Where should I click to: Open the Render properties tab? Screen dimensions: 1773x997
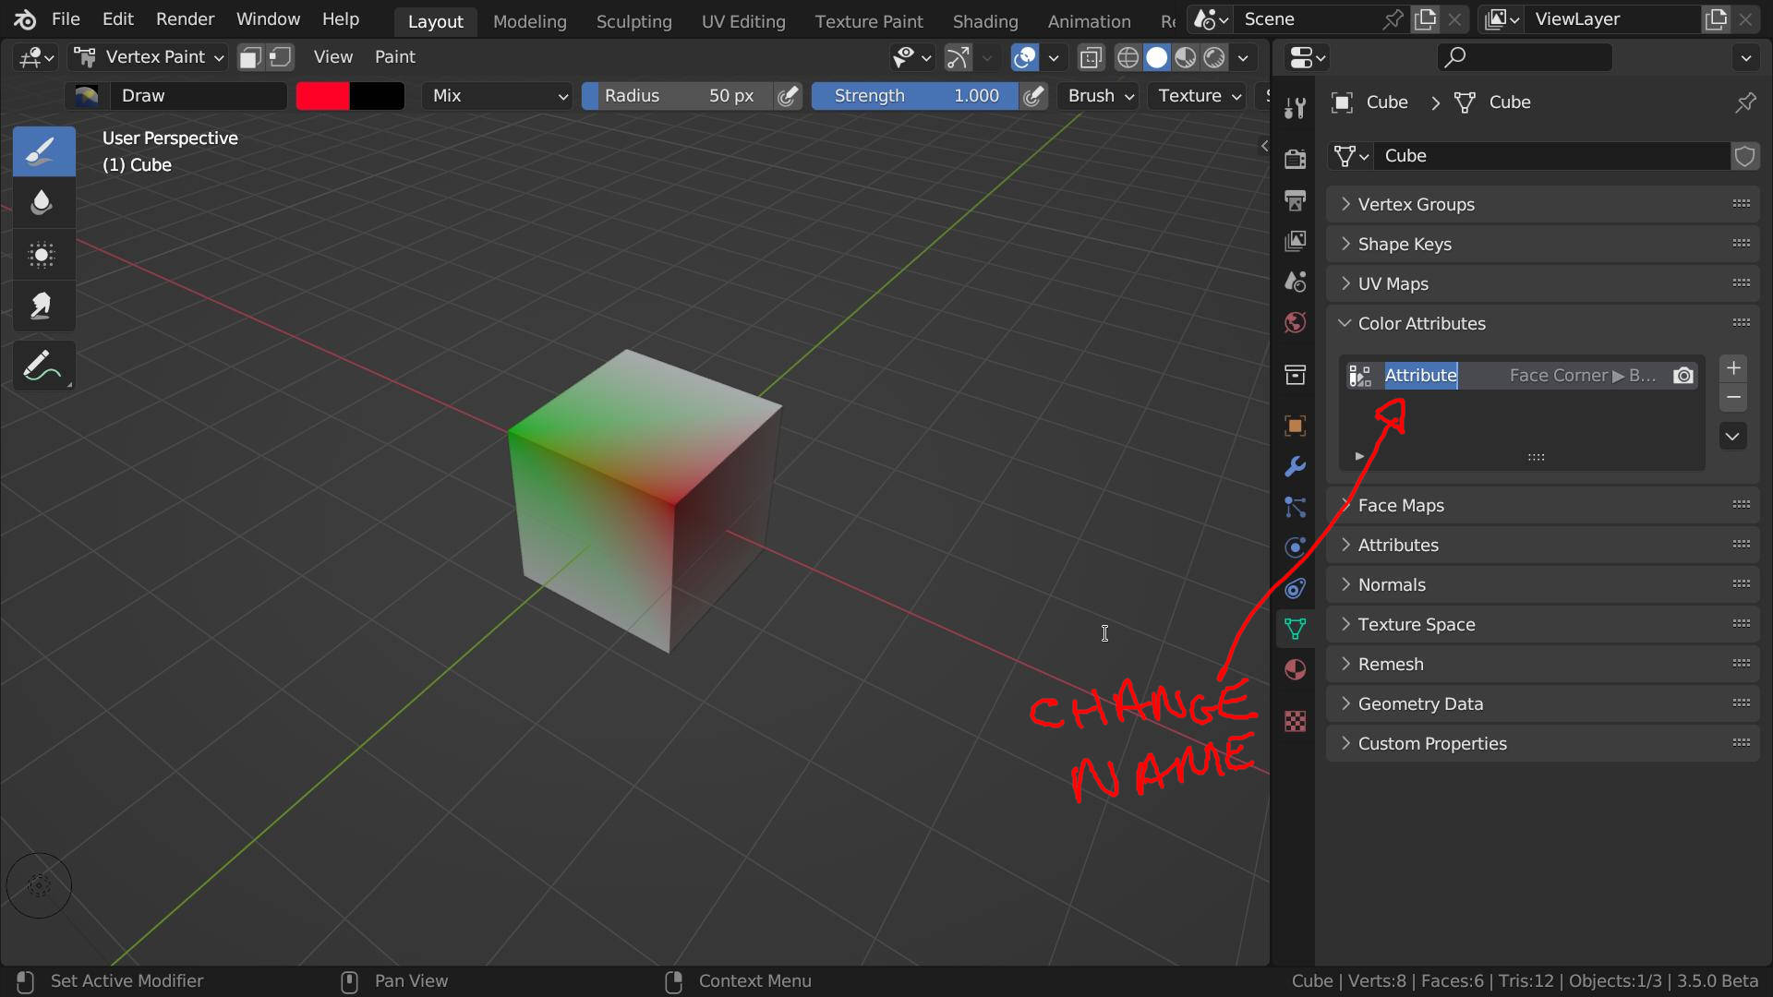coord(1295,158)
